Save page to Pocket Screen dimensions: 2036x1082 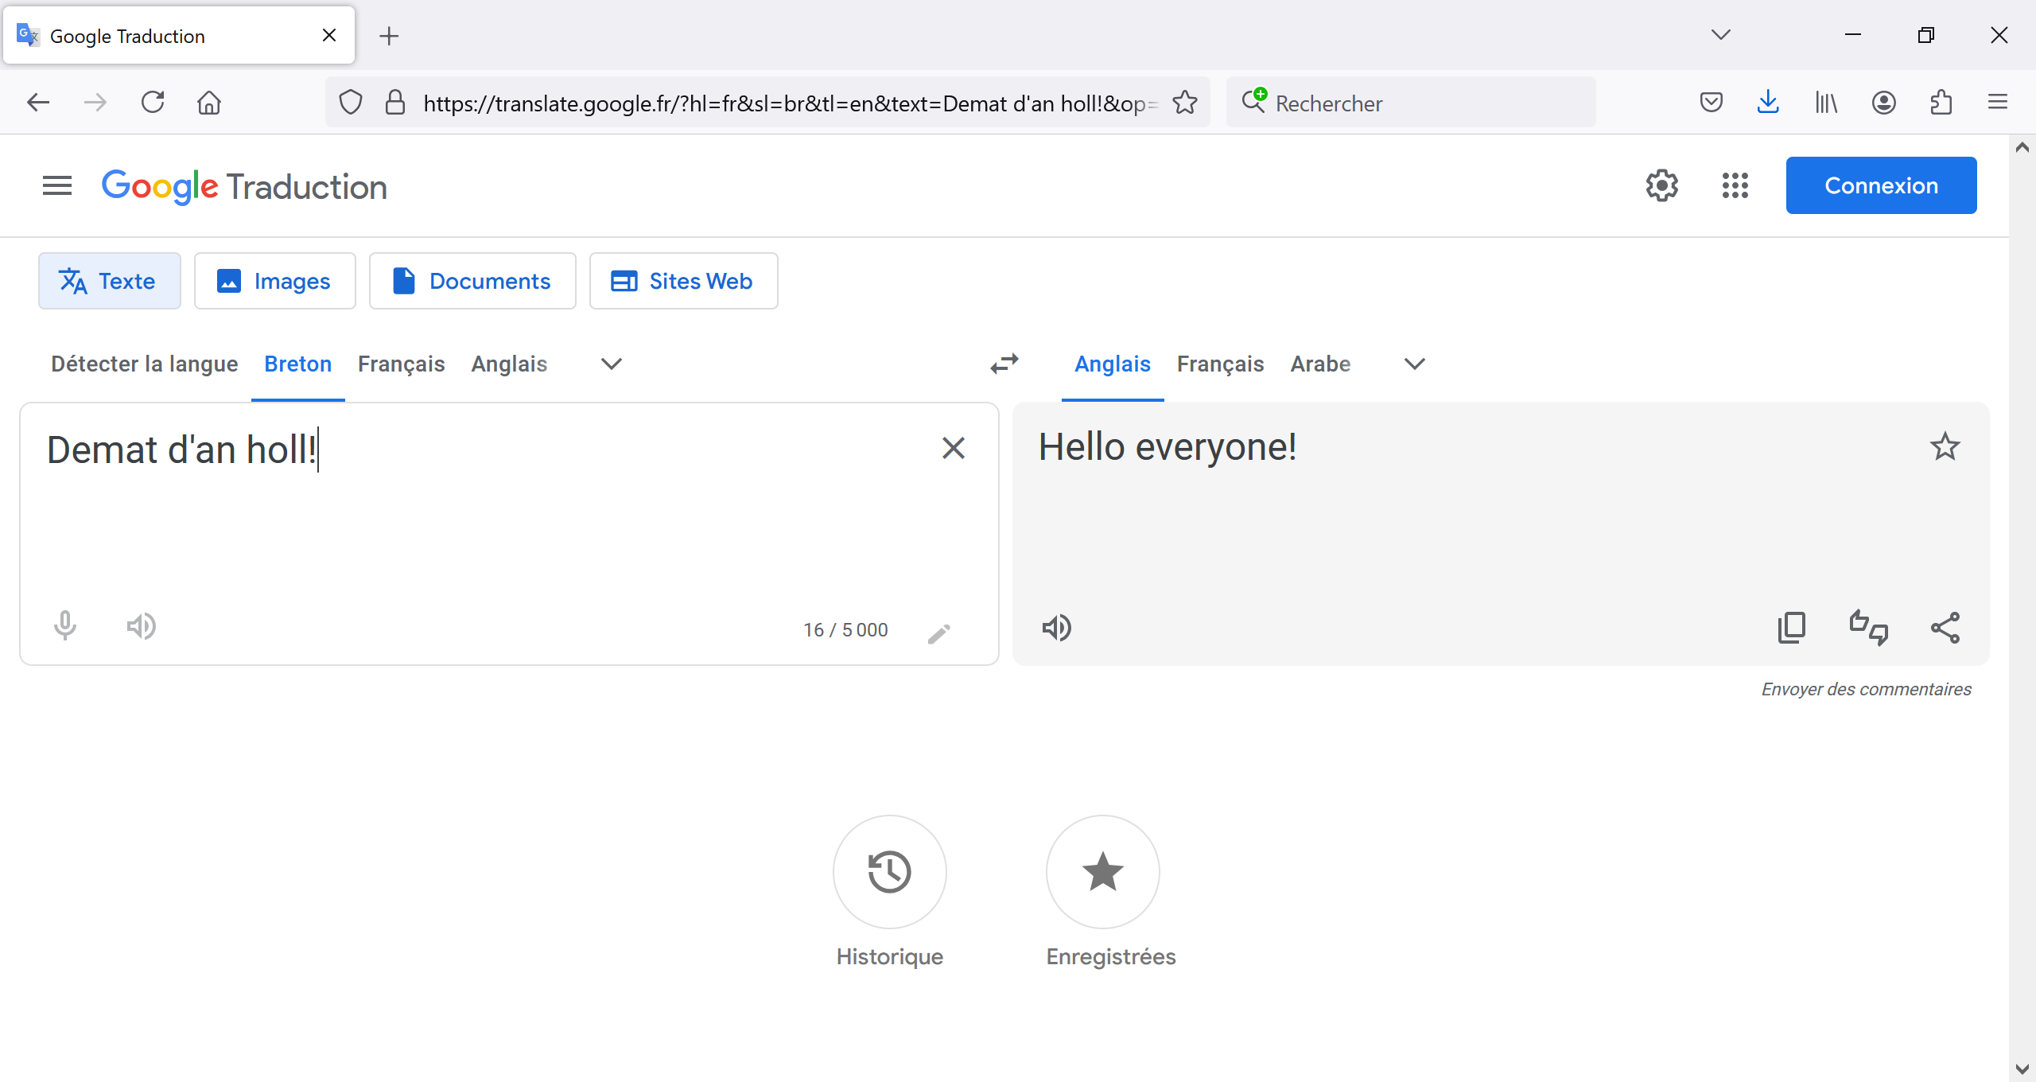pos(1712,103)
